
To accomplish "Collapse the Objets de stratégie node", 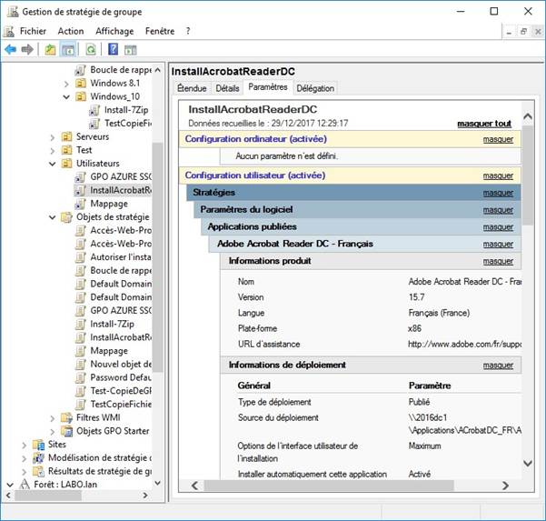I will [53, 217].
